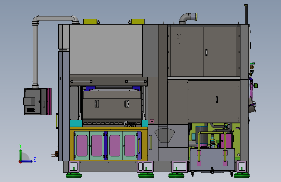281x182 pixels.
Task: Click the lower cabinet door handle
Action: [x=217, y=100]
